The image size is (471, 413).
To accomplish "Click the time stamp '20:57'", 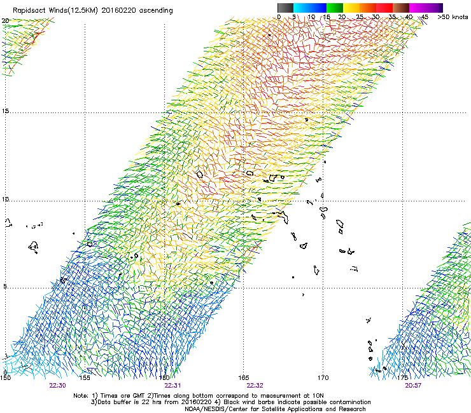I will pos(413,386).
